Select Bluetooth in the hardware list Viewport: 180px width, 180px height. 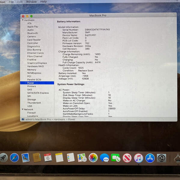[x=32, y=33]
